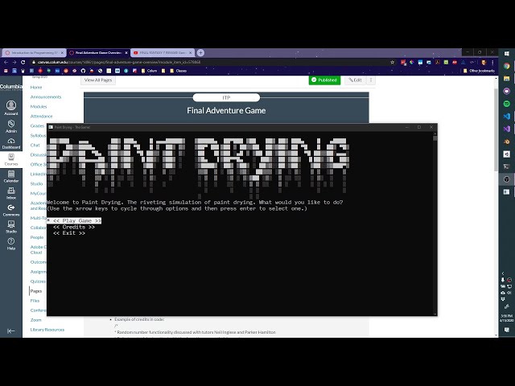Open the Attendance course link

(x=41, y=116)
